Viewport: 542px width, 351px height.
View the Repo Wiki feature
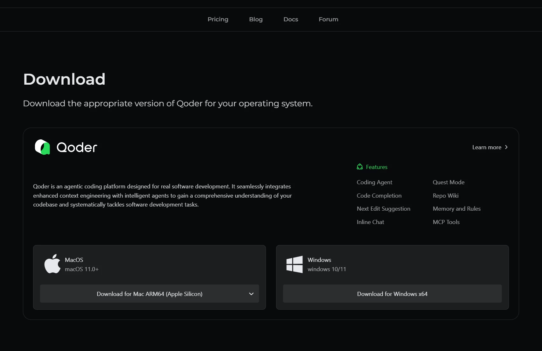tap(445, 196)
